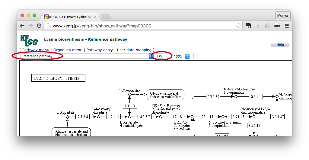
Task: Click enzyme box 1.2.1.11
Action: click(114, 117)
